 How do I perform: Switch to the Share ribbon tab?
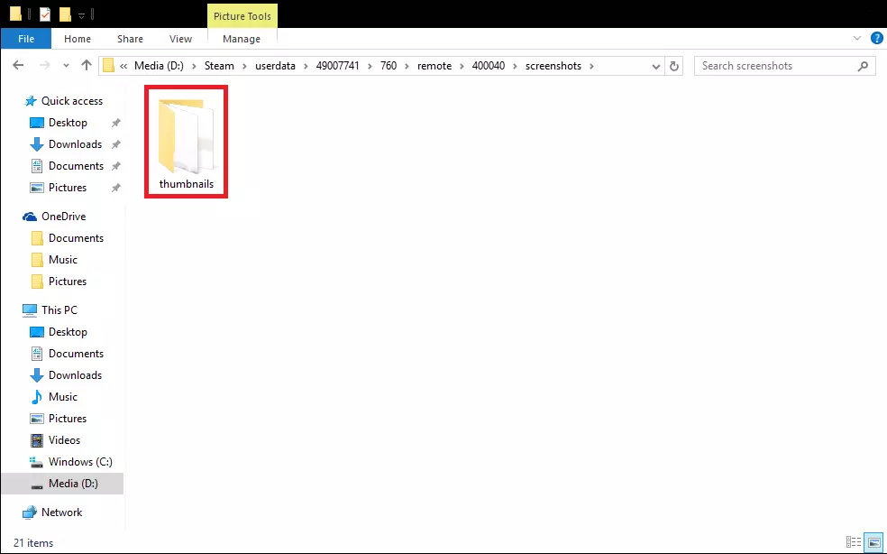[130, 39]
